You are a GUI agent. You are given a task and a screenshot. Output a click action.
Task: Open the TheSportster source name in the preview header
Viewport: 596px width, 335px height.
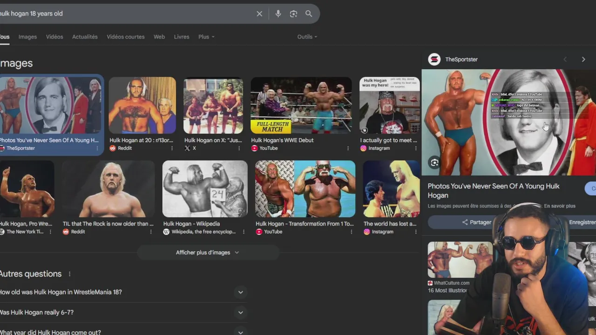point(461,60)
